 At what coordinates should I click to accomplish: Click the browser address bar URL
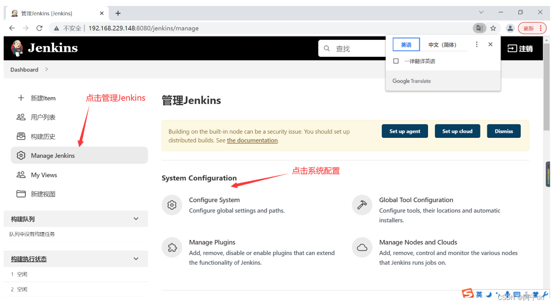point(144,28)
